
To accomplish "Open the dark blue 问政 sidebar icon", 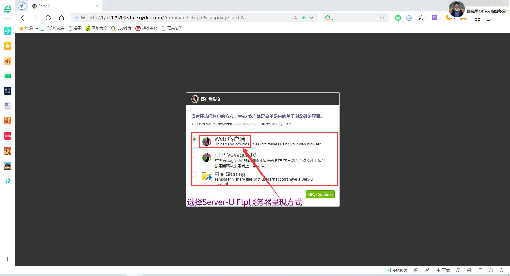I will 8,91.
